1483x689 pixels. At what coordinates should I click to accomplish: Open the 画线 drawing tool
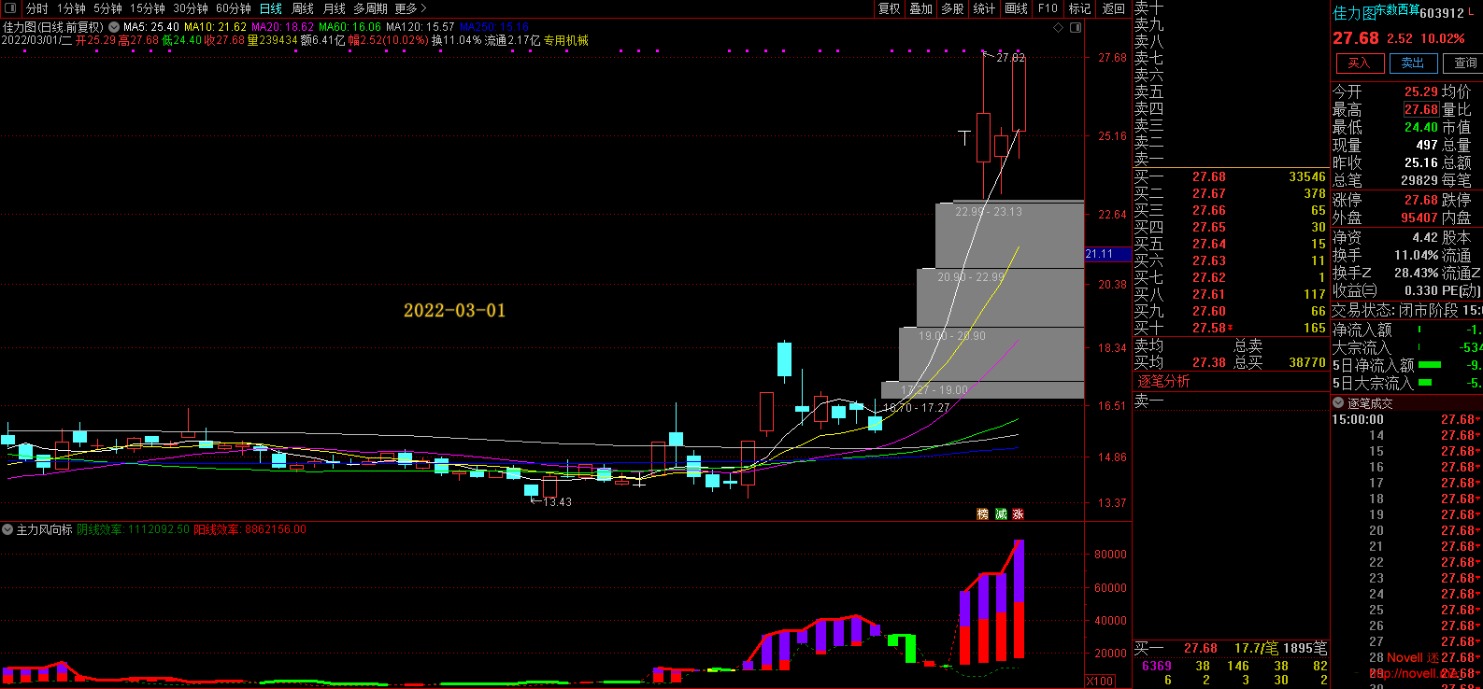coord(1016,8)
